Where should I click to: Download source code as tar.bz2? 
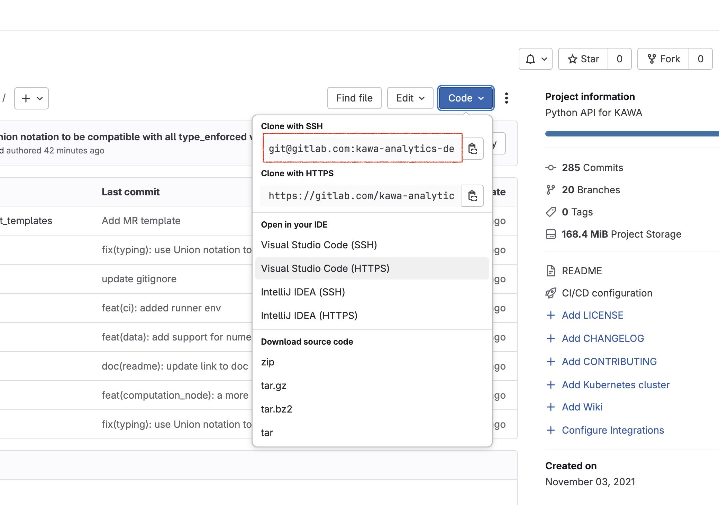(372, 409)
